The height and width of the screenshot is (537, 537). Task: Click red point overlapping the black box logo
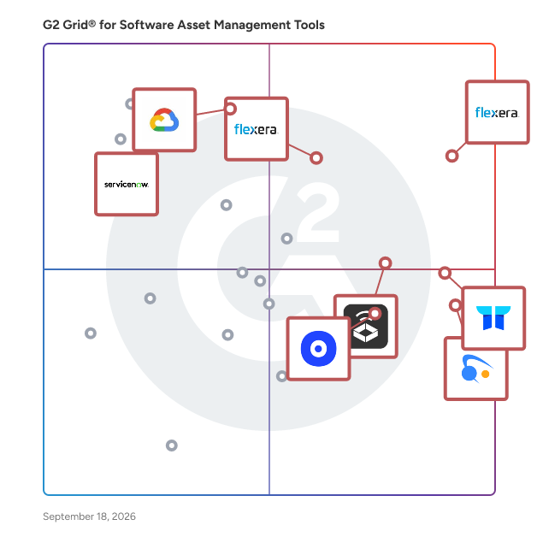pos(375,313)
